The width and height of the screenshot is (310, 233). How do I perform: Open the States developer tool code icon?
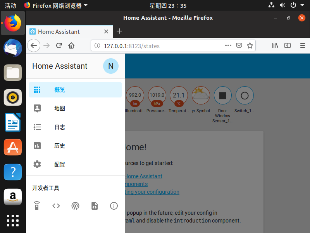pyautogui.click(x=56, y=206)
